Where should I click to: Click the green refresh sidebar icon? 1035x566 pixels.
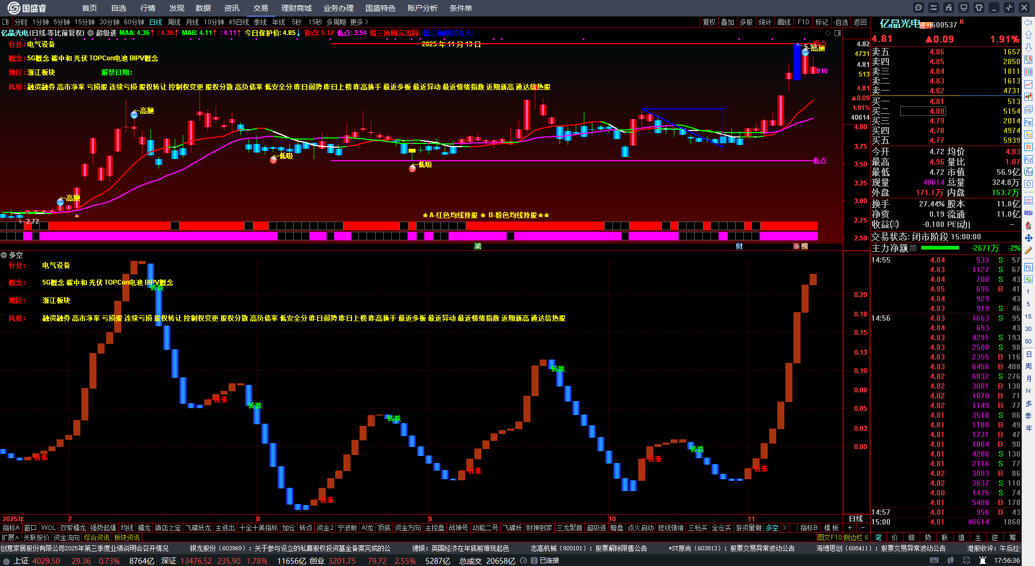[1029, 279]
